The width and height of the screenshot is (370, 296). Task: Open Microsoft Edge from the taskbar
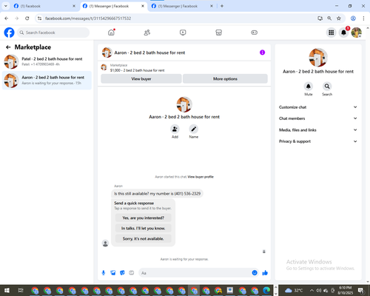(x=266, y=290)
